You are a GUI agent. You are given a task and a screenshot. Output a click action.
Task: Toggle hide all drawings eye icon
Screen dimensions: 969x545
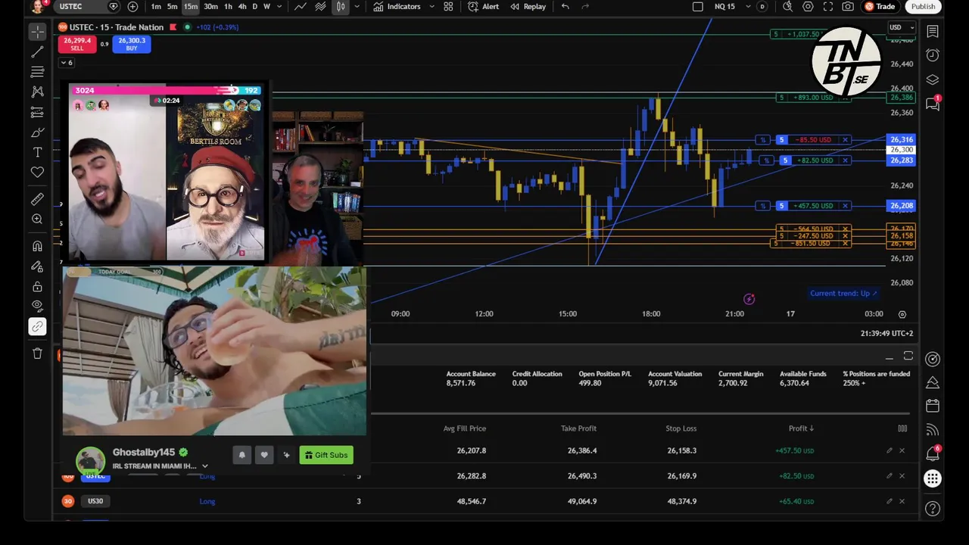37,307
